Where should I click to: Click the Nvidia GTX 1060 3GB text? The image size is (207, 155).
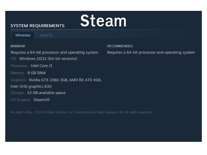click(48, 80)
